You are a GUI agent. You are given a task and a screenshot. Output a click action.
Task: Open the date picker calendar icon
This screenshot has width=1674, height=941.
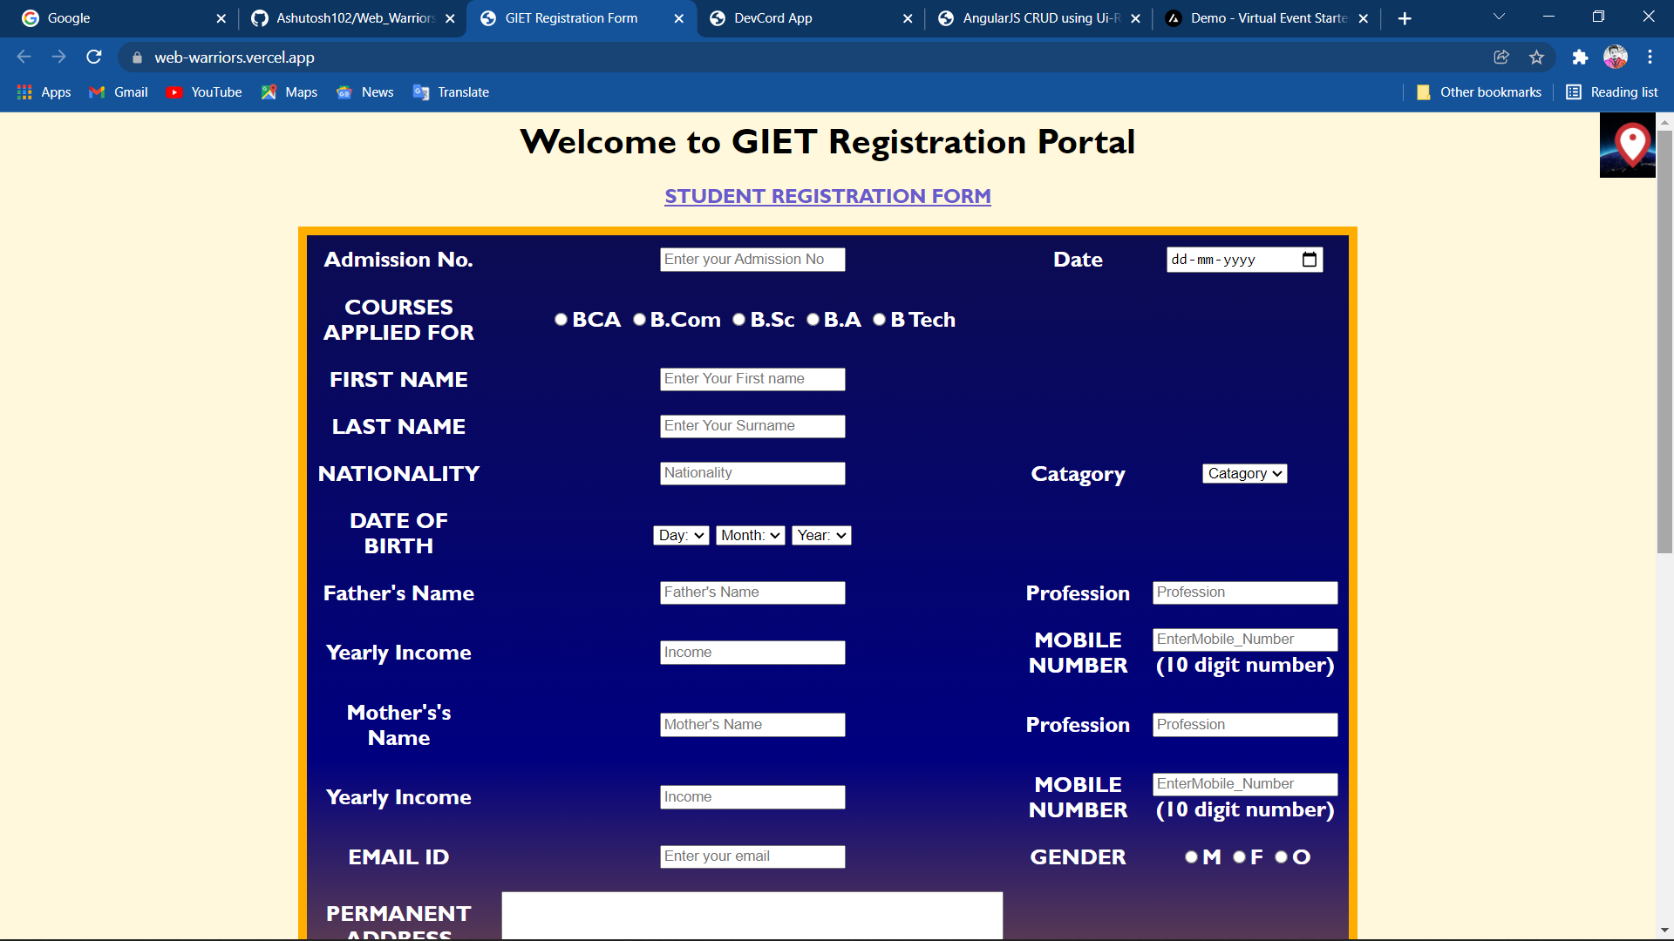coord(1309,260)
